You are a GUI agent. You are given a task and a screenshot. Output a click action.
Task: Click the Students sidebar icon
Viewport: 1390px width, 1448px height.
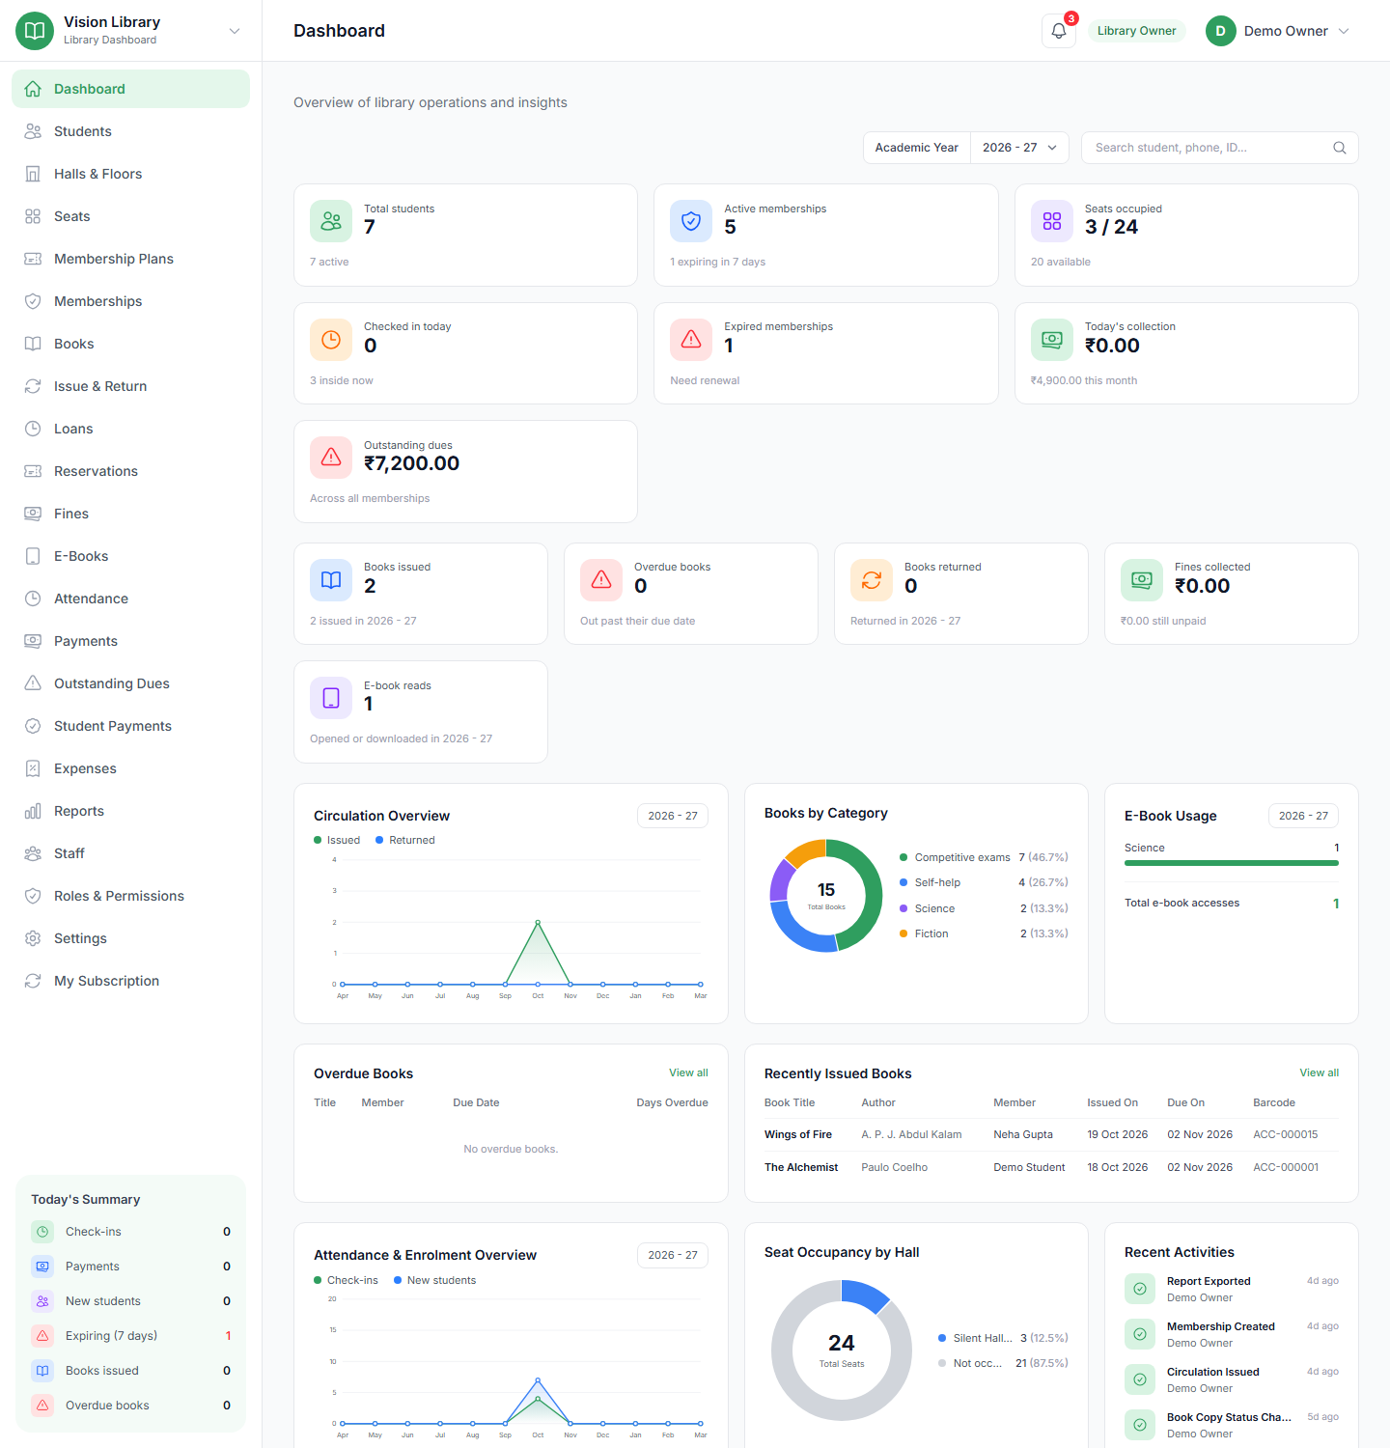click(x=33, y=131)
